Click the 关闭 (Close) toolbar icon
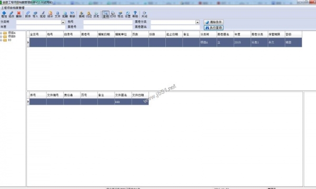The width and height of the screenshot is (316, 189). (144, 15)
